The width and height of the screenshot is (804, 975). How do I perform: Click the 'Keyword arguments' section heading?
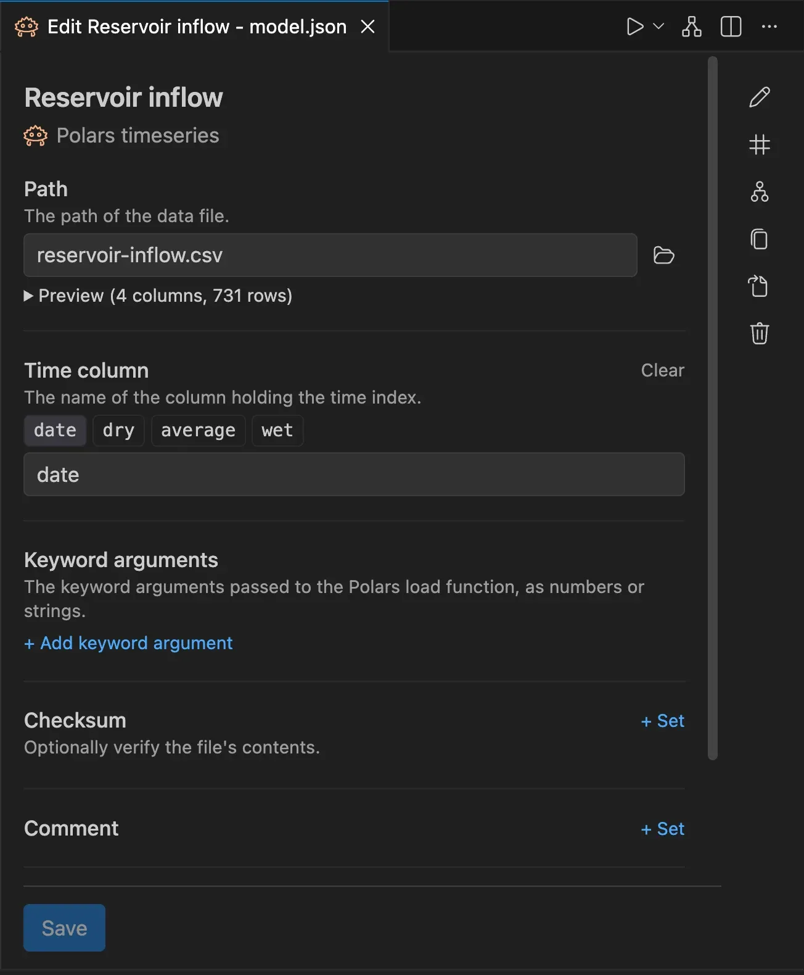coord(121,560)
